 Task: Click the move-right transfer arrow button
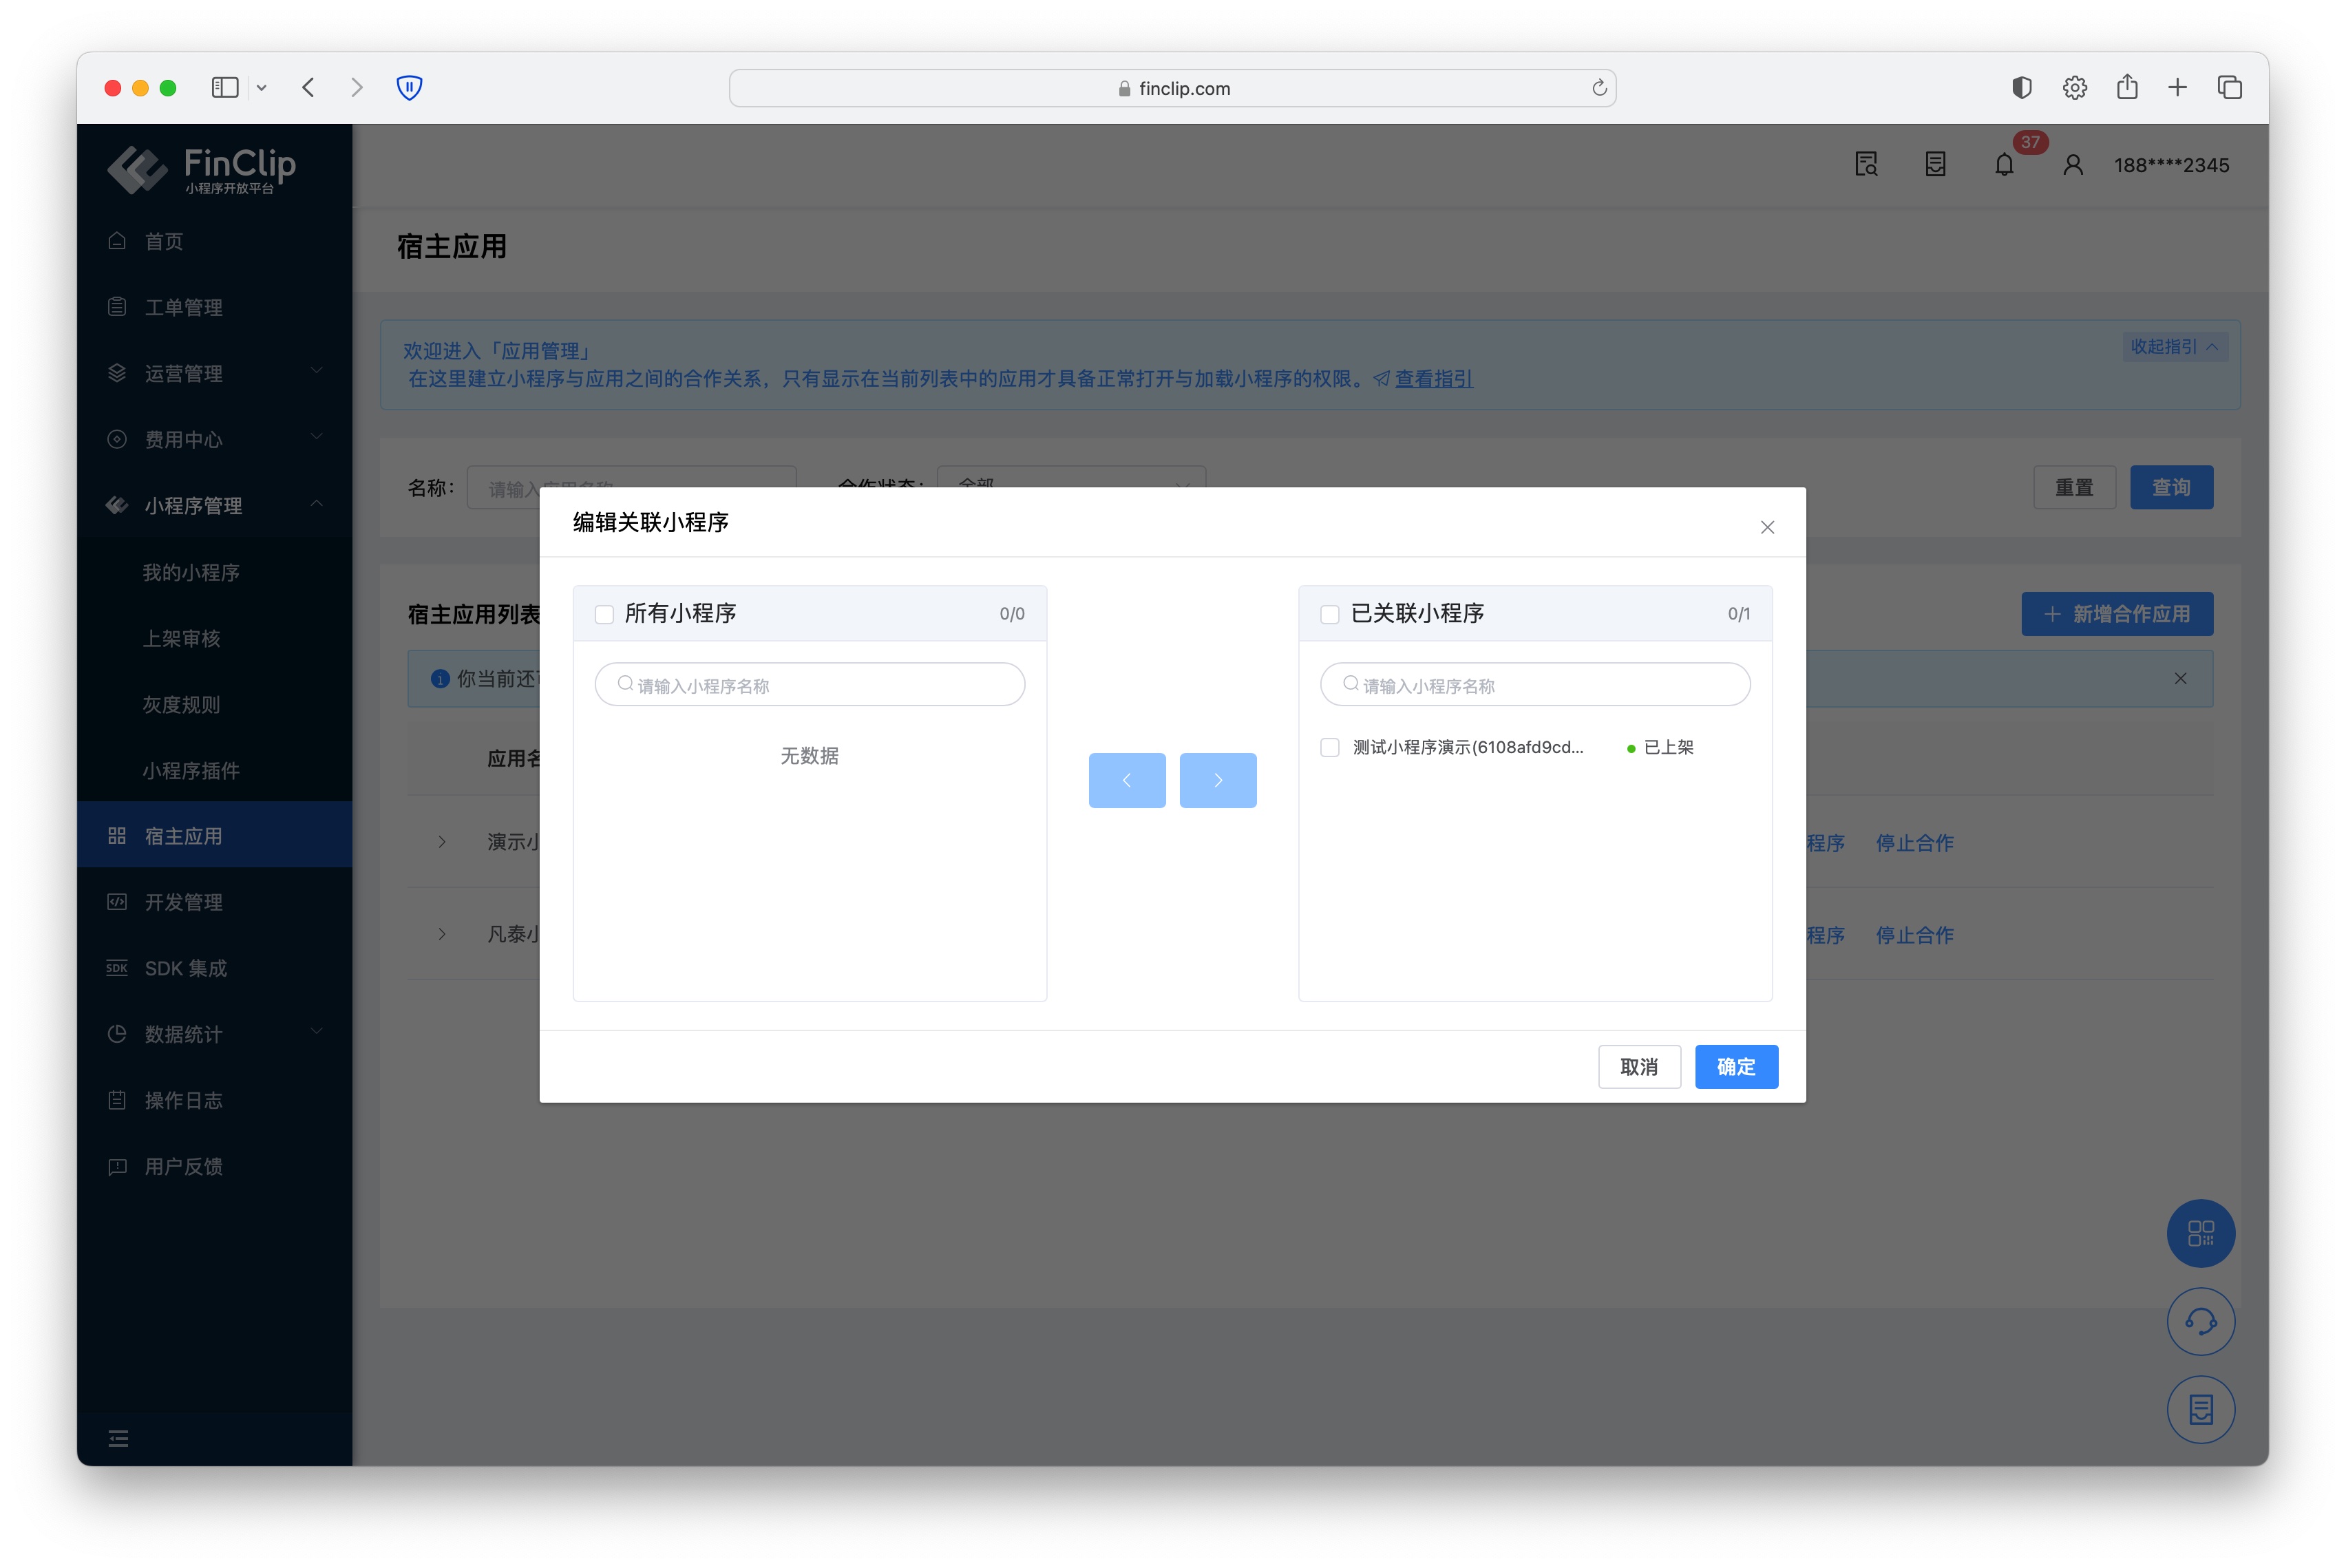coord(1217,780)
